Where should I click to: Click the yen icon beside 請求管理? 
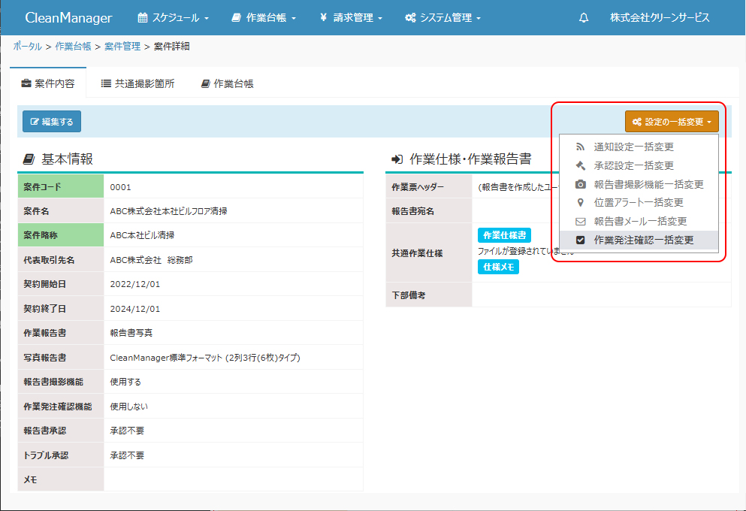click(322, 18)
